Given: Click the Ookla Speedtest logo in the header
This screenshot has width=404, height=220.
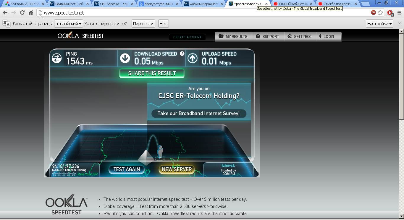Looking at the screenshot, I should tap(80, 36).
